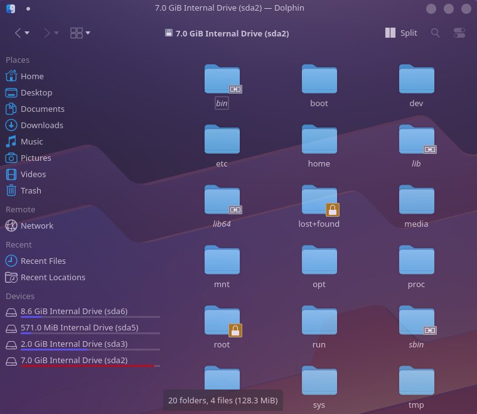Open Home in Places sidebar

[31, 76]
